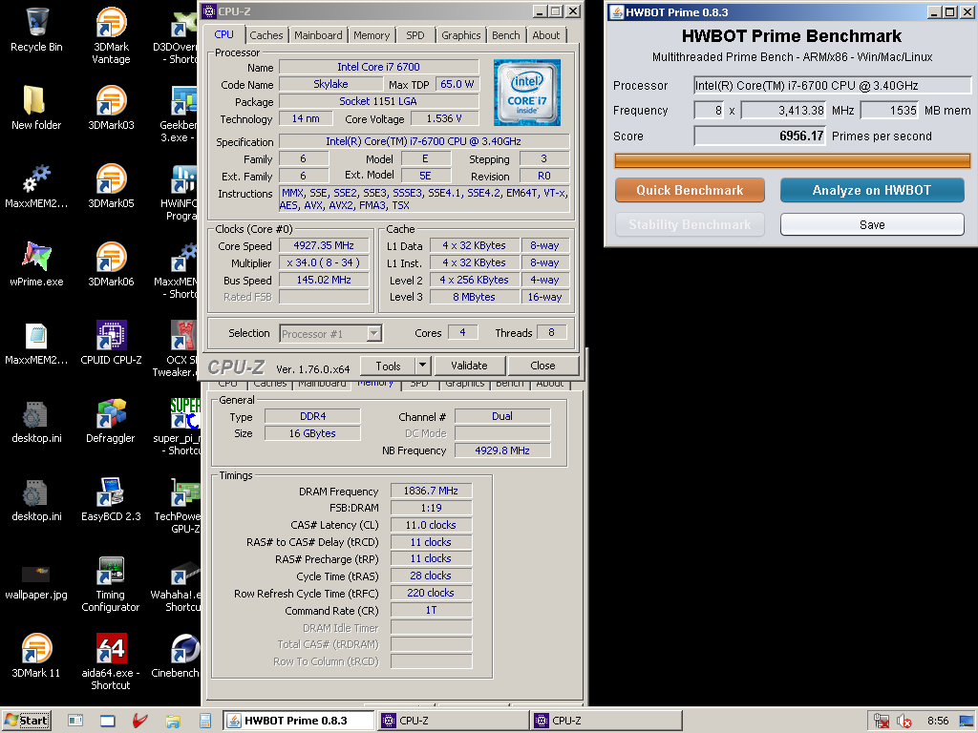Open the SPD tab in CPU-Z
978x733 pixels.
[x=415, y=35]
